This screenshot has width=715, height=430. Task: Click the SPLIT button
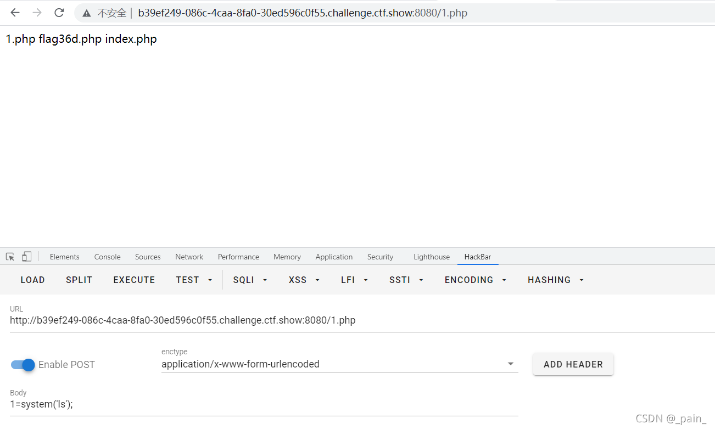[x=79, y=280]
